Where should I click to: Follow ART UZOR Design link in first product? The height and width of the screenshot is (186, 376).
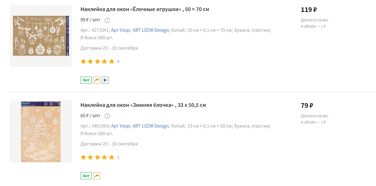point(151,30)
